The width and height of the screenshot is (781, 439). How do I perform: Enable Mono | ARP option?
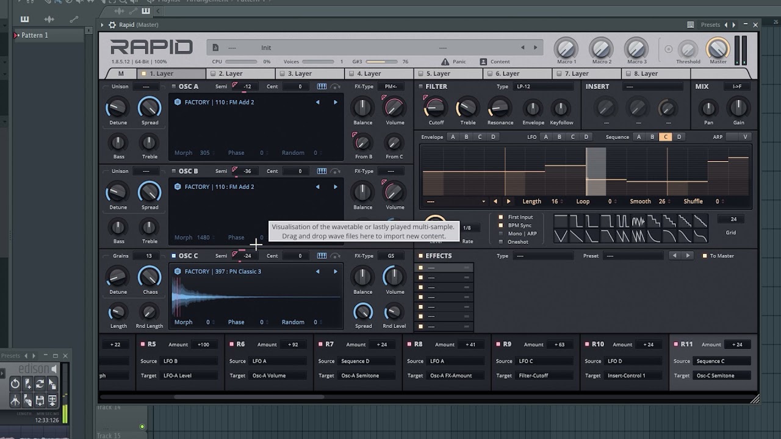point(501,234)
